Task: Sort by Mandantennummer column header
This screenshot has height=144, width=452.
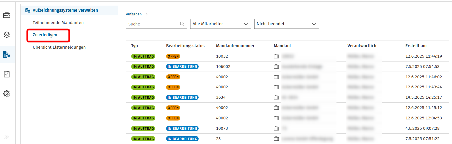Action: (x=235, y=46)
